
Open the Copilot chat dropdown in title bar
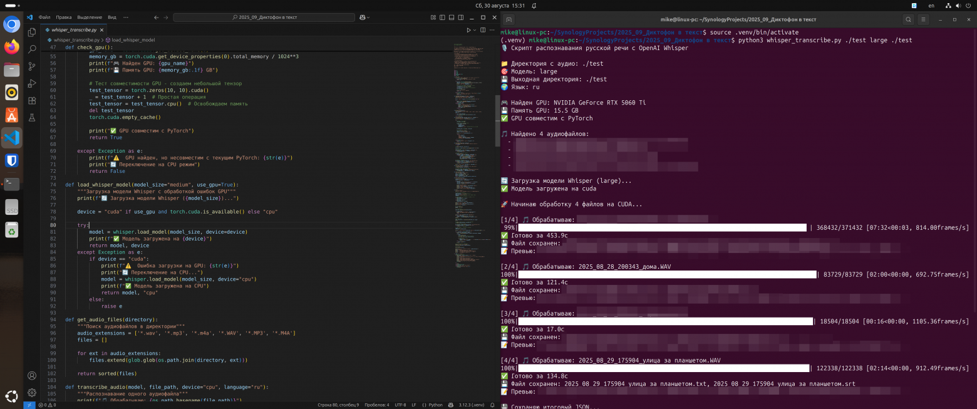(368, 18)
